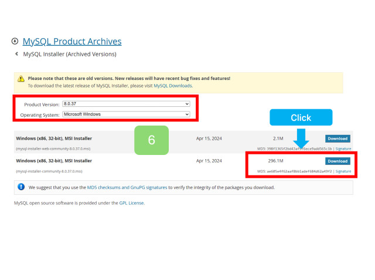Select filename mysql-installer-community-8.0.37.0.msi

(49, 171)
